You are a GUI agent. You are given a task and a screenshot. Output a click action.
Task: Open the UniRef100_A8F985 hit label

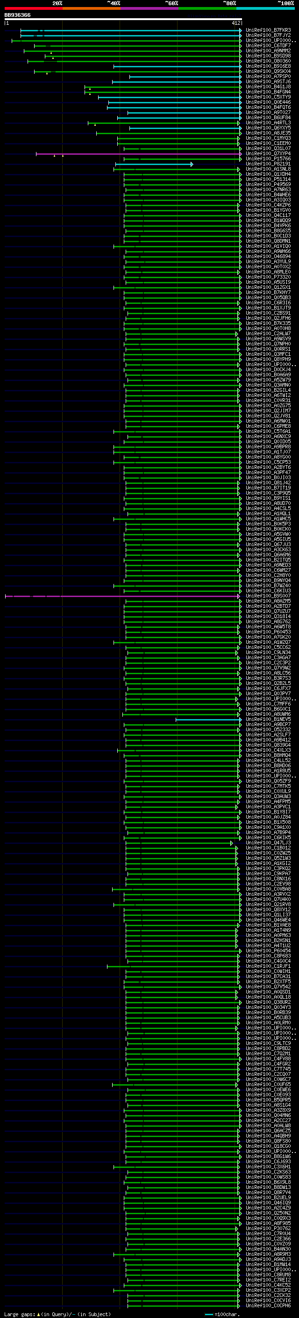pos(268,1224)
